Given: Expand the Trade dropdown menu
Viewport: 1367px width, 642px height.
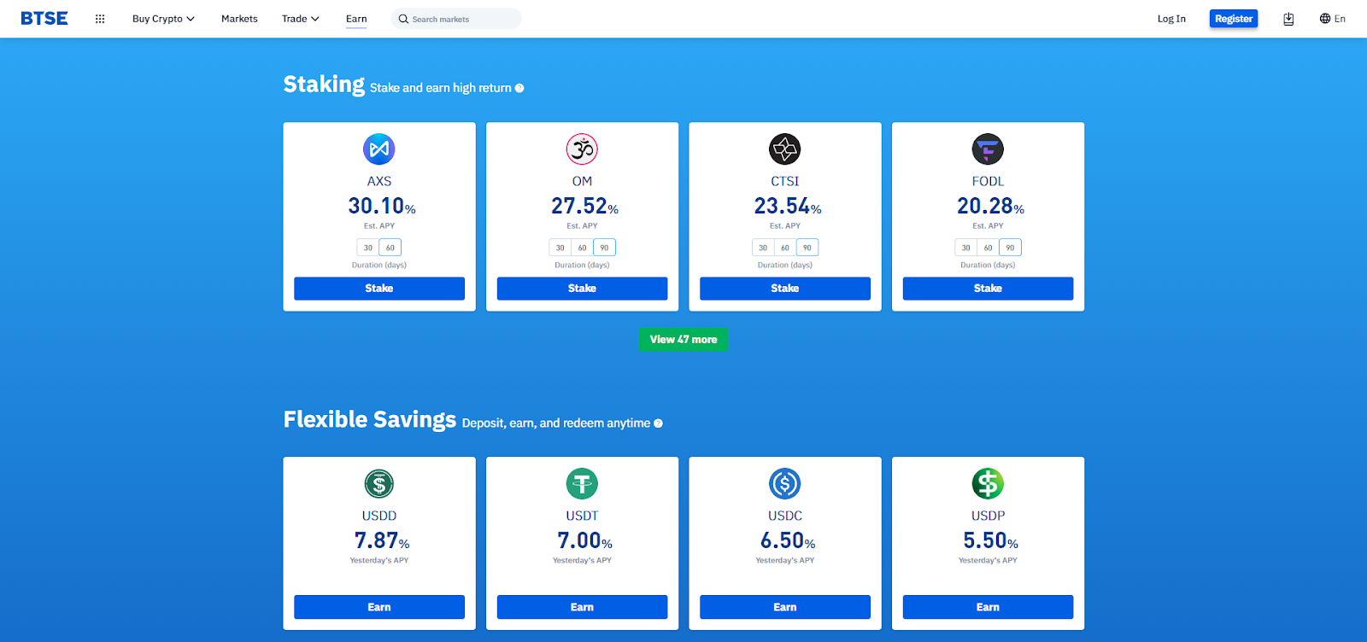Looking at the screenshot, I should (x=301, y=19).
